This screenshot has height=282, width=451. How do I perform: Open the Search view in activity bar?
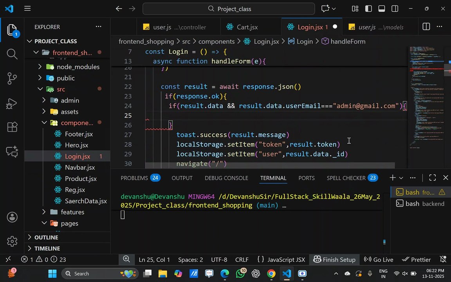click(x=12, y=54)
